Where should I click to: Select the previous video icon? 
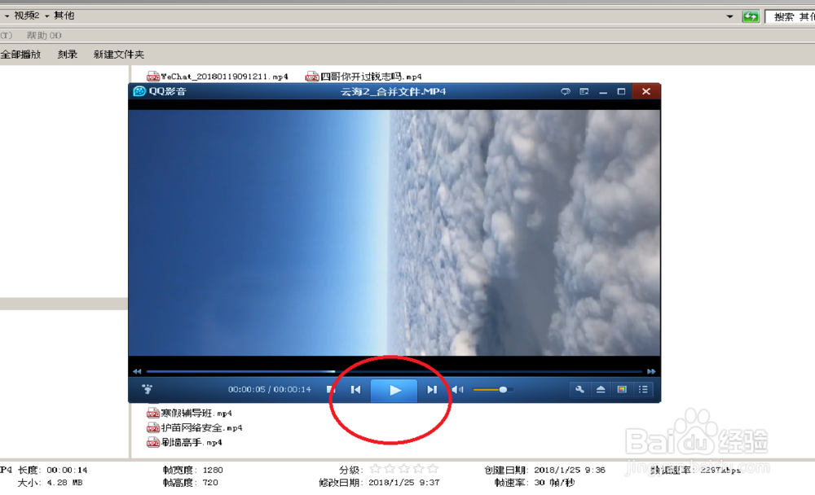point(355,389)
